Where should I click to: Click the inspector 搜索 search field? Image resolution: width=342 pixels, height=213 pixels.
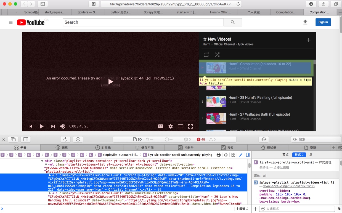click(316, 139)
